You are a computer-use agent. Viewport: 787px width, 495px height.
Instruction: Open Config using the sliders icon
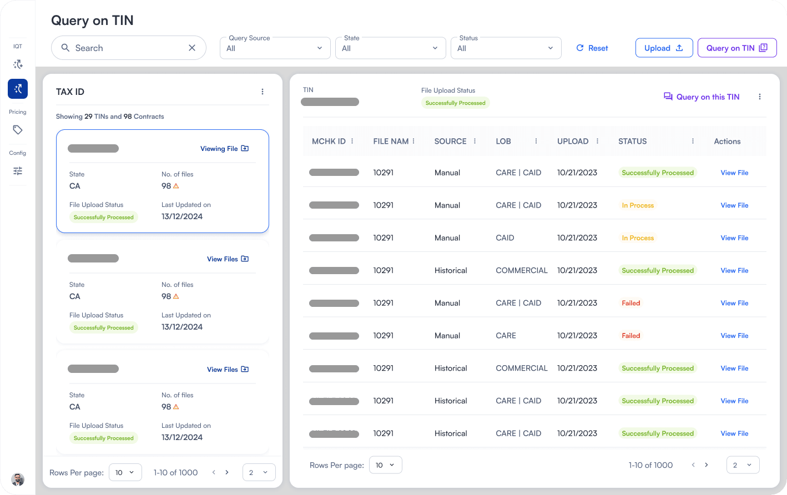click(x=18, y=171)
